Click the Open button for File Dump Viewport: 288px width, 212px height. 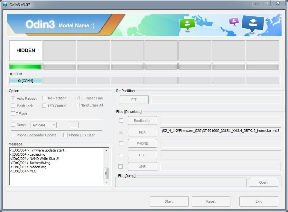click(x=264, y=182)
